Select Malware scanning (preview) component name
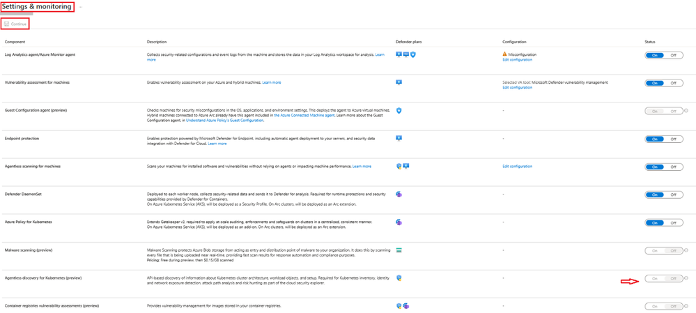 click(29, 250)
